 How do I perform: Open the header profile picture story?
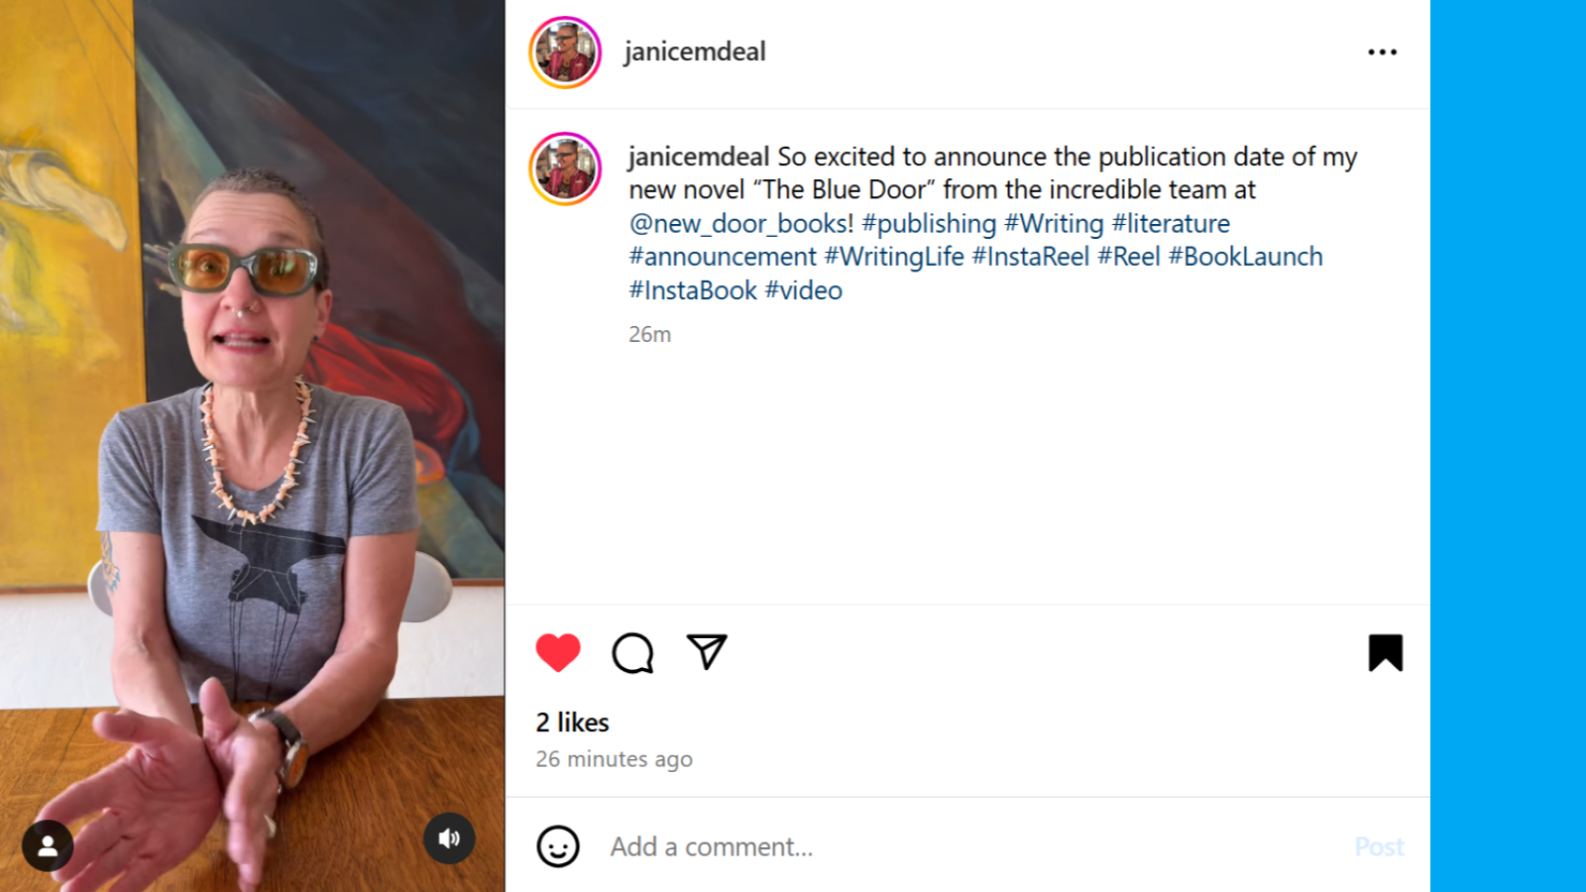(x=565, y=53)
